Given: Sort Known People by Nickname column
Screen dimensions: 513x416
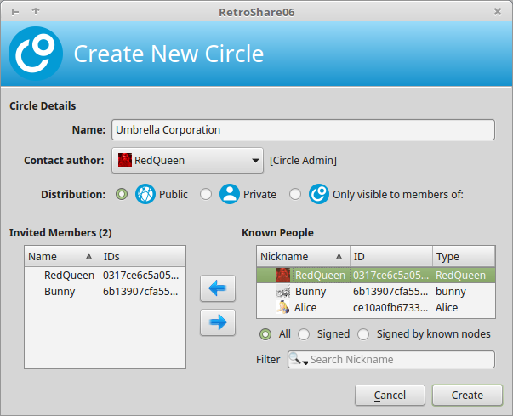Looking at the screenshot, I should (303, 256).
